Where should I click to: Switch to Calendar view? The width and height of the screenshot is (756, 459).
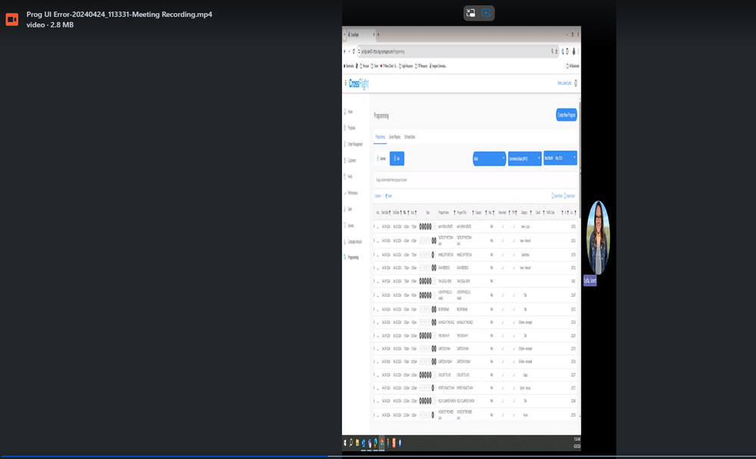(381, 158)
